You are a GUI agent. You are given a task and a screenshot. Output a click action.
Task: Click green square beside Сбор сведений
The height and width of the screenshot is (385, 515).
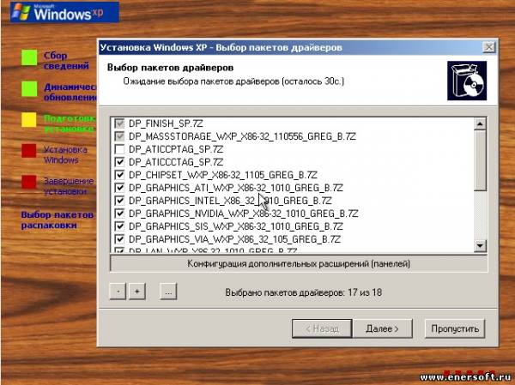[29, 57]
